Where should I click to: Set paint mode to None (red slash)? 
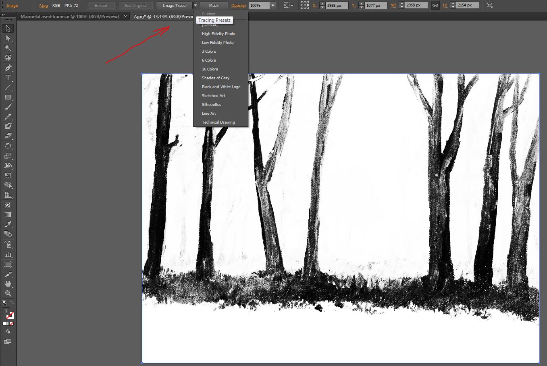12,324
